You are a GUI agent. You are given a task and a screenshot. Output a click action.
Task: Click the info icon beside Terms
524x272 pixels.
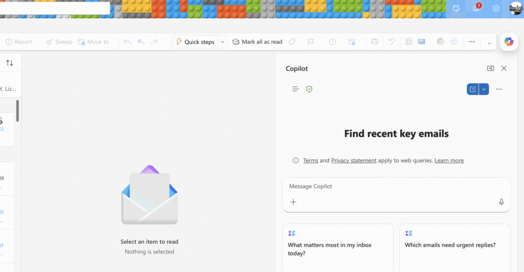click(296, 161)
